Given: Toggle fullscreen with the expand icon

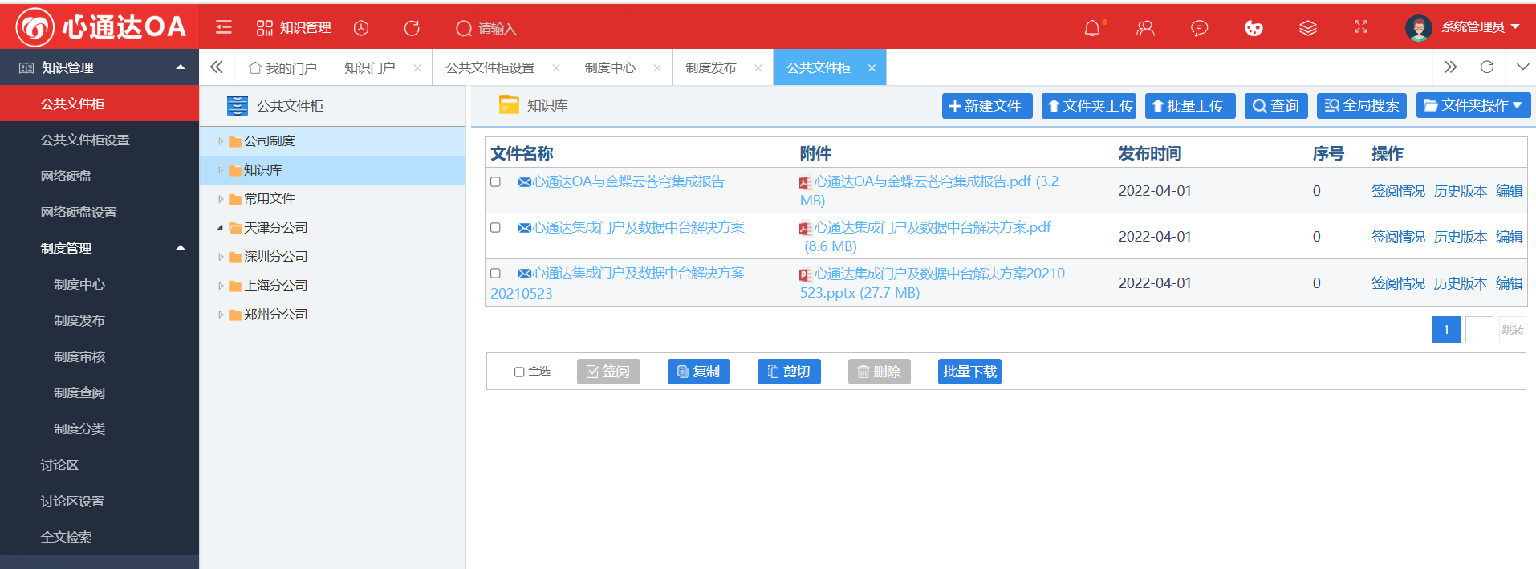Looking at the screenshot, I should pyautogui.click(x=1361, y=27).
